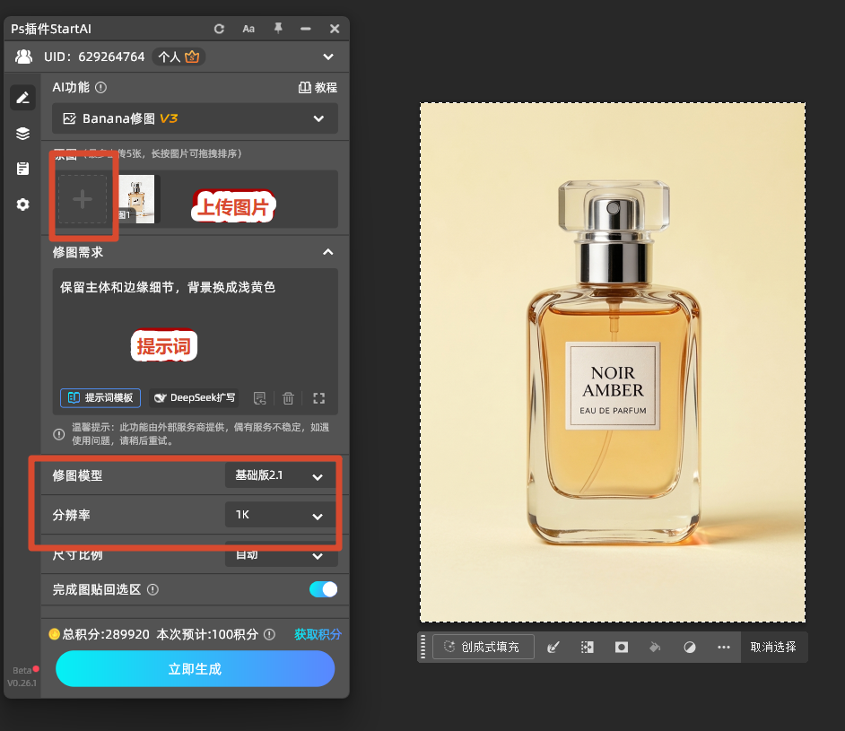
Task: Click the user account icon beside UID
Action: pyautogui.click(x=23, y=57)
